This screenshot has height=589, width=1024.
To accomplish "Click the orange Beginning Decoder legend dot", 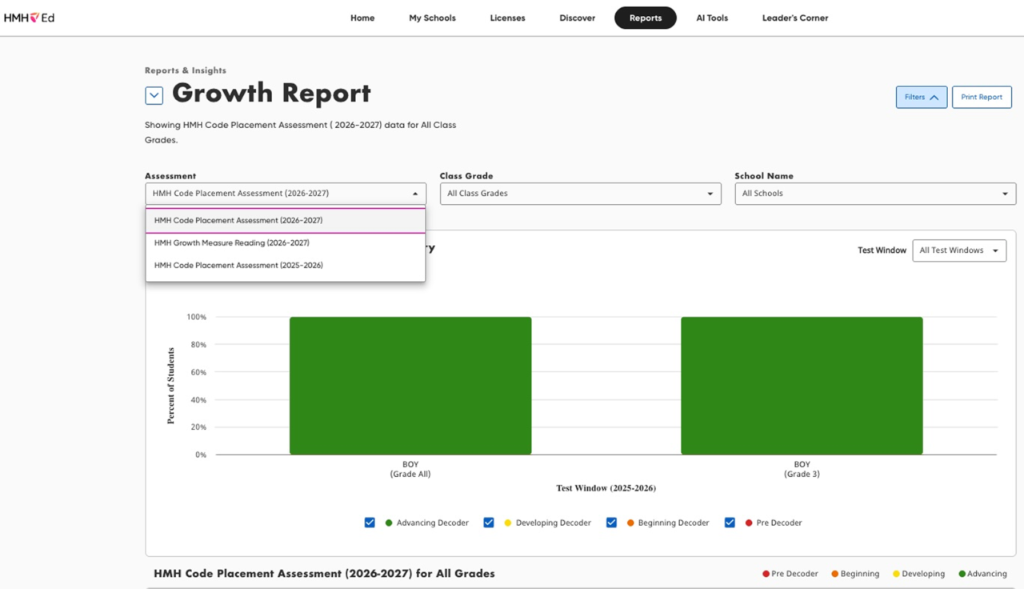I will (630, 523).
